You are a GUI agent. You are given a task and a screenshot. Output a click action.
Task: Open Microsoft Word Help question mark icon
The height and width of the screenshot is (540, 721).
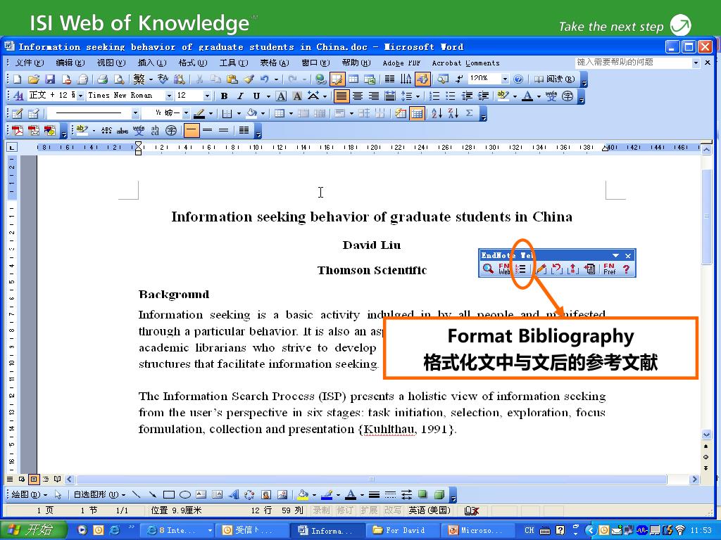click(518, 79)
